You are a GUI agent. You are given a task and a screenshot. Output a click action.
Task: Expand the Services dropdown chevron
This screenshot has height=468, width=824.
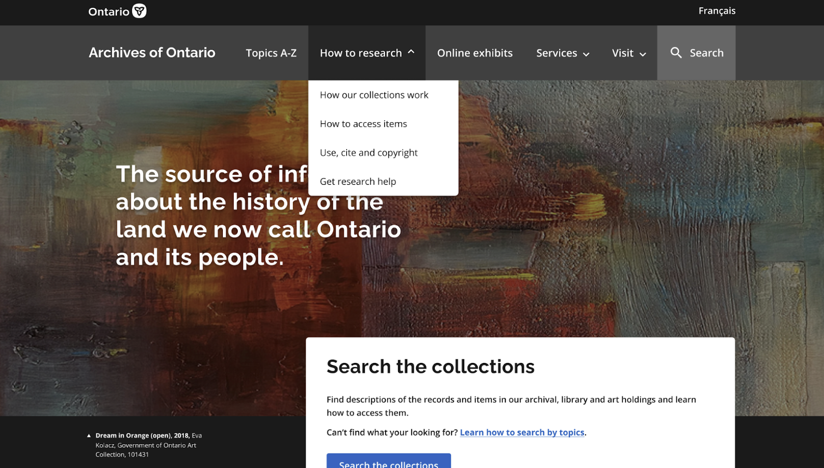tap(586, 54)
